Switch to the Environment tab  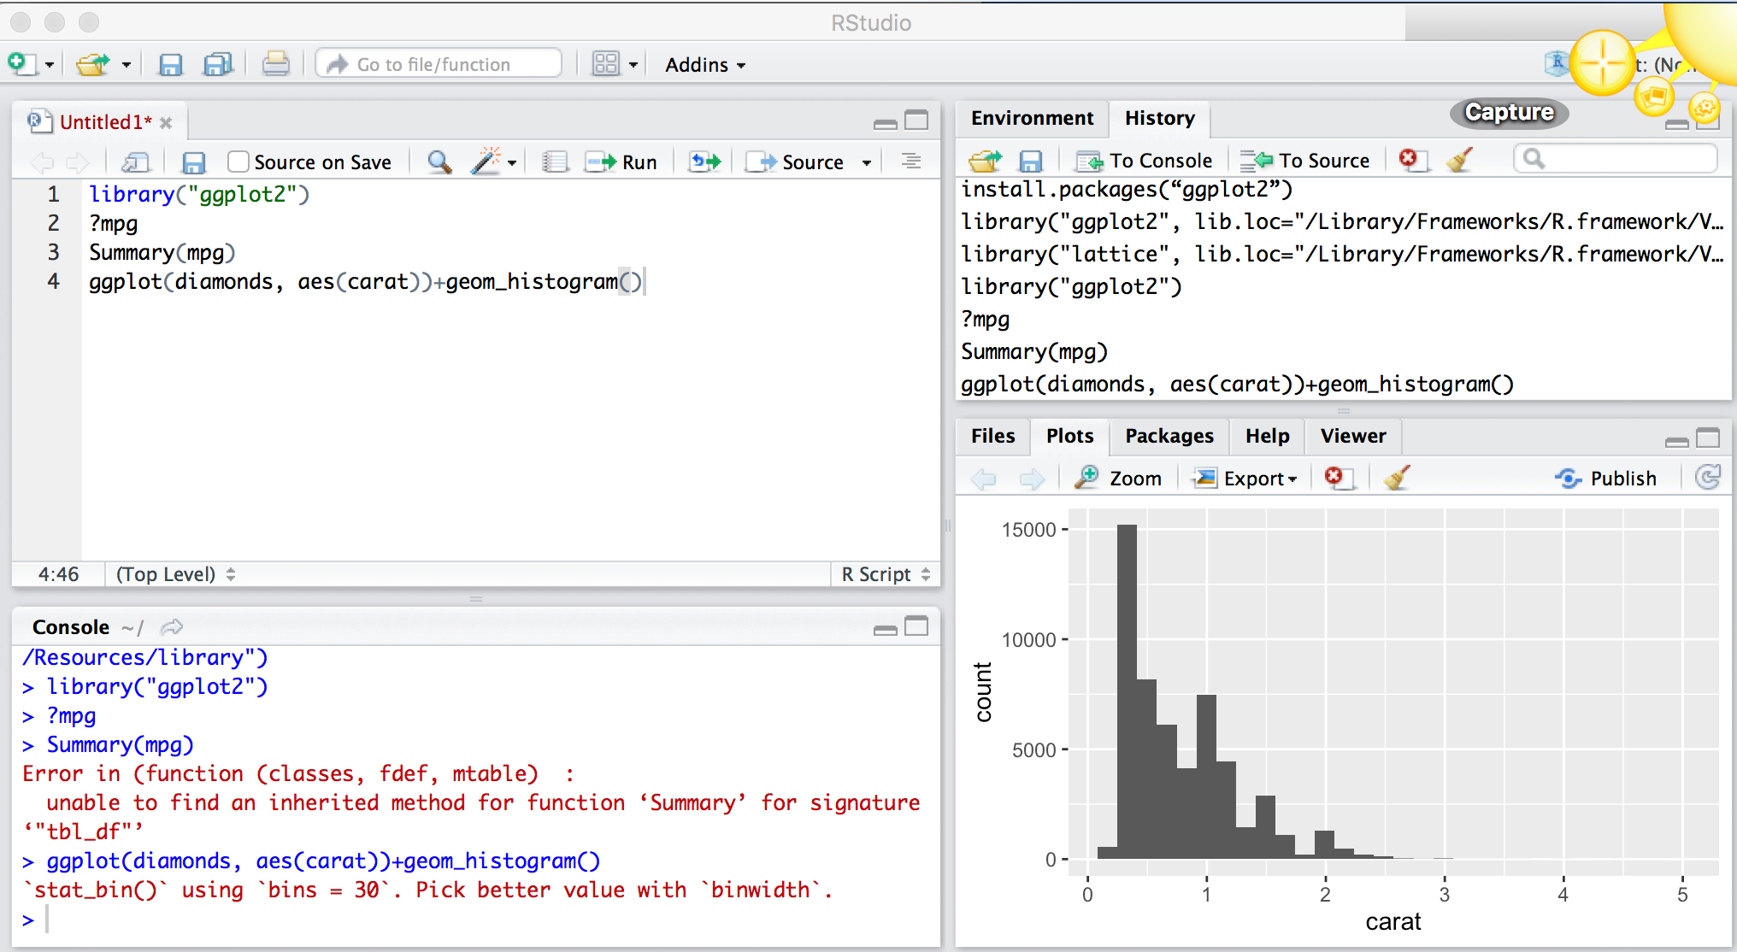(1031, 118)
